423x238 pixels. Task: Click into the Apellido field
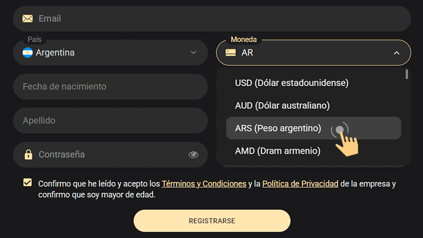pos(110,121)
